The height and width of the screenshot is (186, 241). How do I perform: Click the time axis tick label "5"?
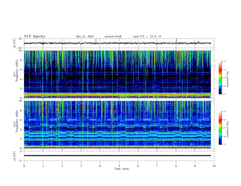click(x=119, y=166)
